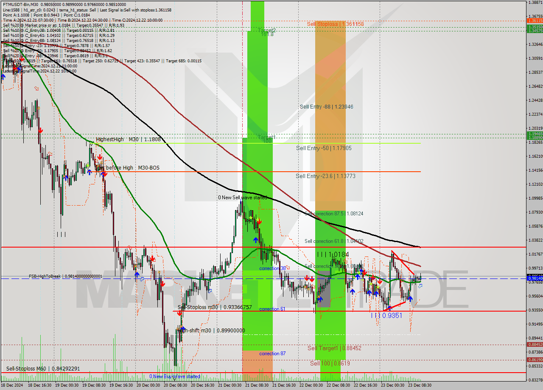Click the '0 New Sell wave started' annotation
Screen dimensions: 543x390
243,198
